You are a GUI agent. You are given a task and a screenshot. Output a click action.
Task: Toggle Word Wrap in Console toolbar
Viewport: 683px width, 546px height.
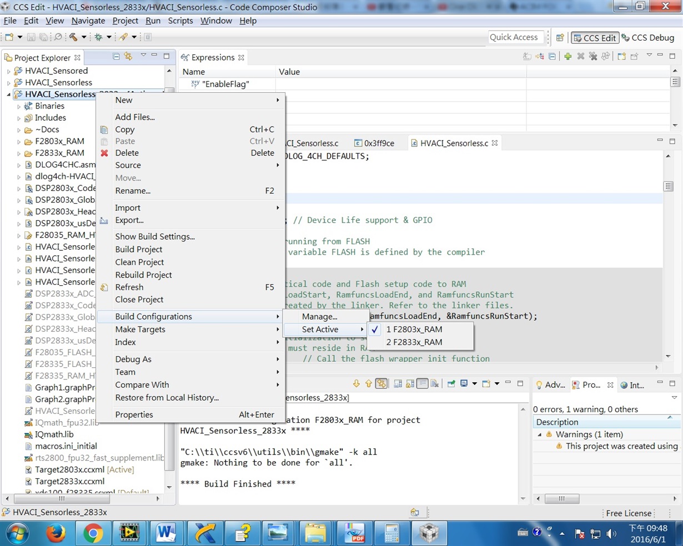423,383
